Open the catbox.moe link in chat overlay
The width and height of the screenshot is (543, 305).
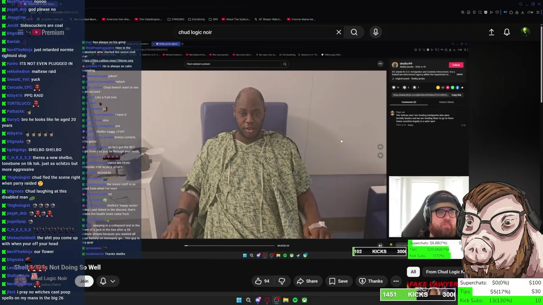coord(108,61)
